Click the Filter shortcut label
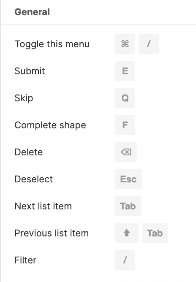The width and height of the screenshot is (196, 282). [x=25, y=260]
